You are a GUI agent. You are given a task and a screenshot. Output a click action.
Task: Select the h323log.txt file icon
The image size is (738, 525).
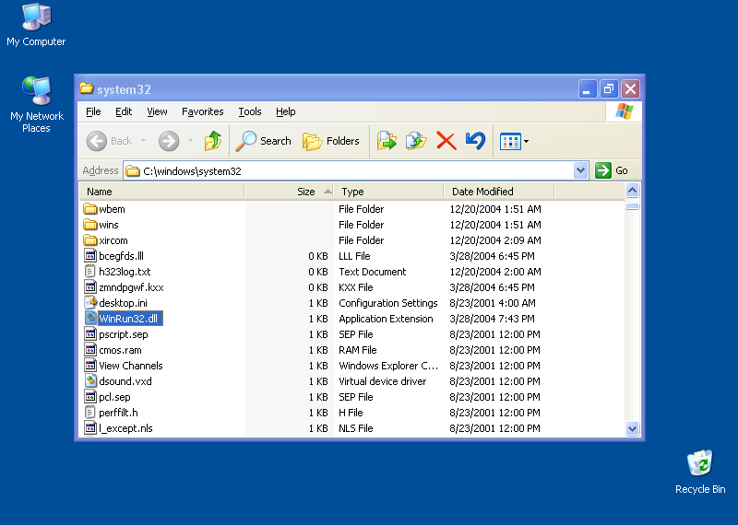89,271
